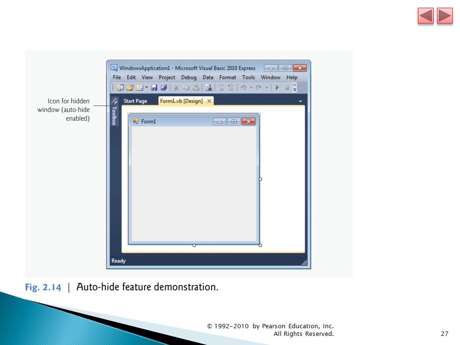
Task: Click the toolbar drag grip handle
Action: pos(113,87)
